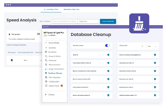Open Woocommerce menu item

tap(55, 64)
